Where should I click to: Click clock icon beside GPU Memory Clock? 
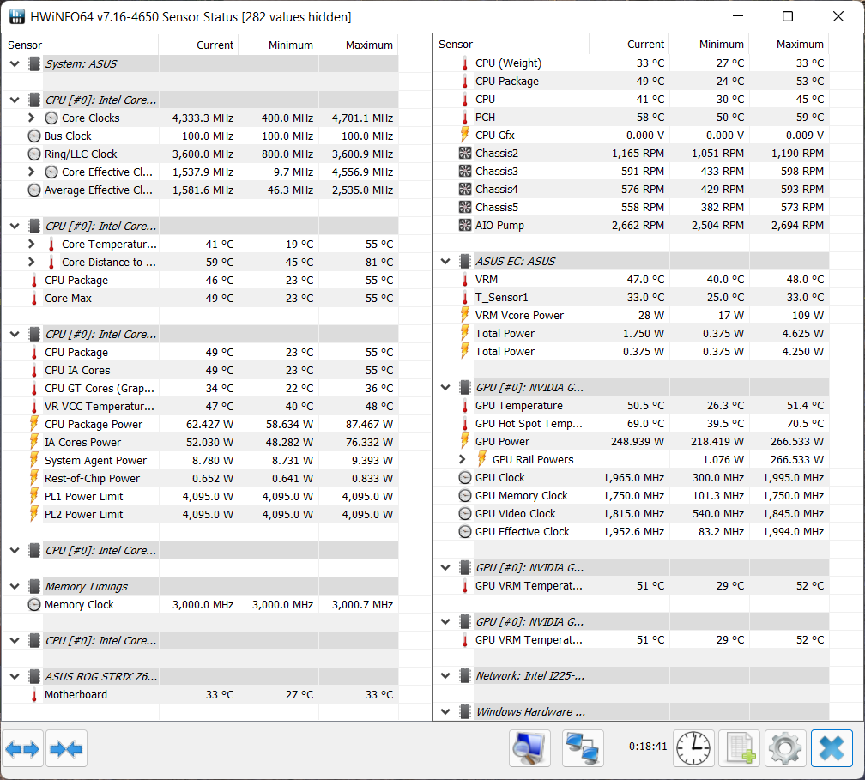[x=465, y=496]
